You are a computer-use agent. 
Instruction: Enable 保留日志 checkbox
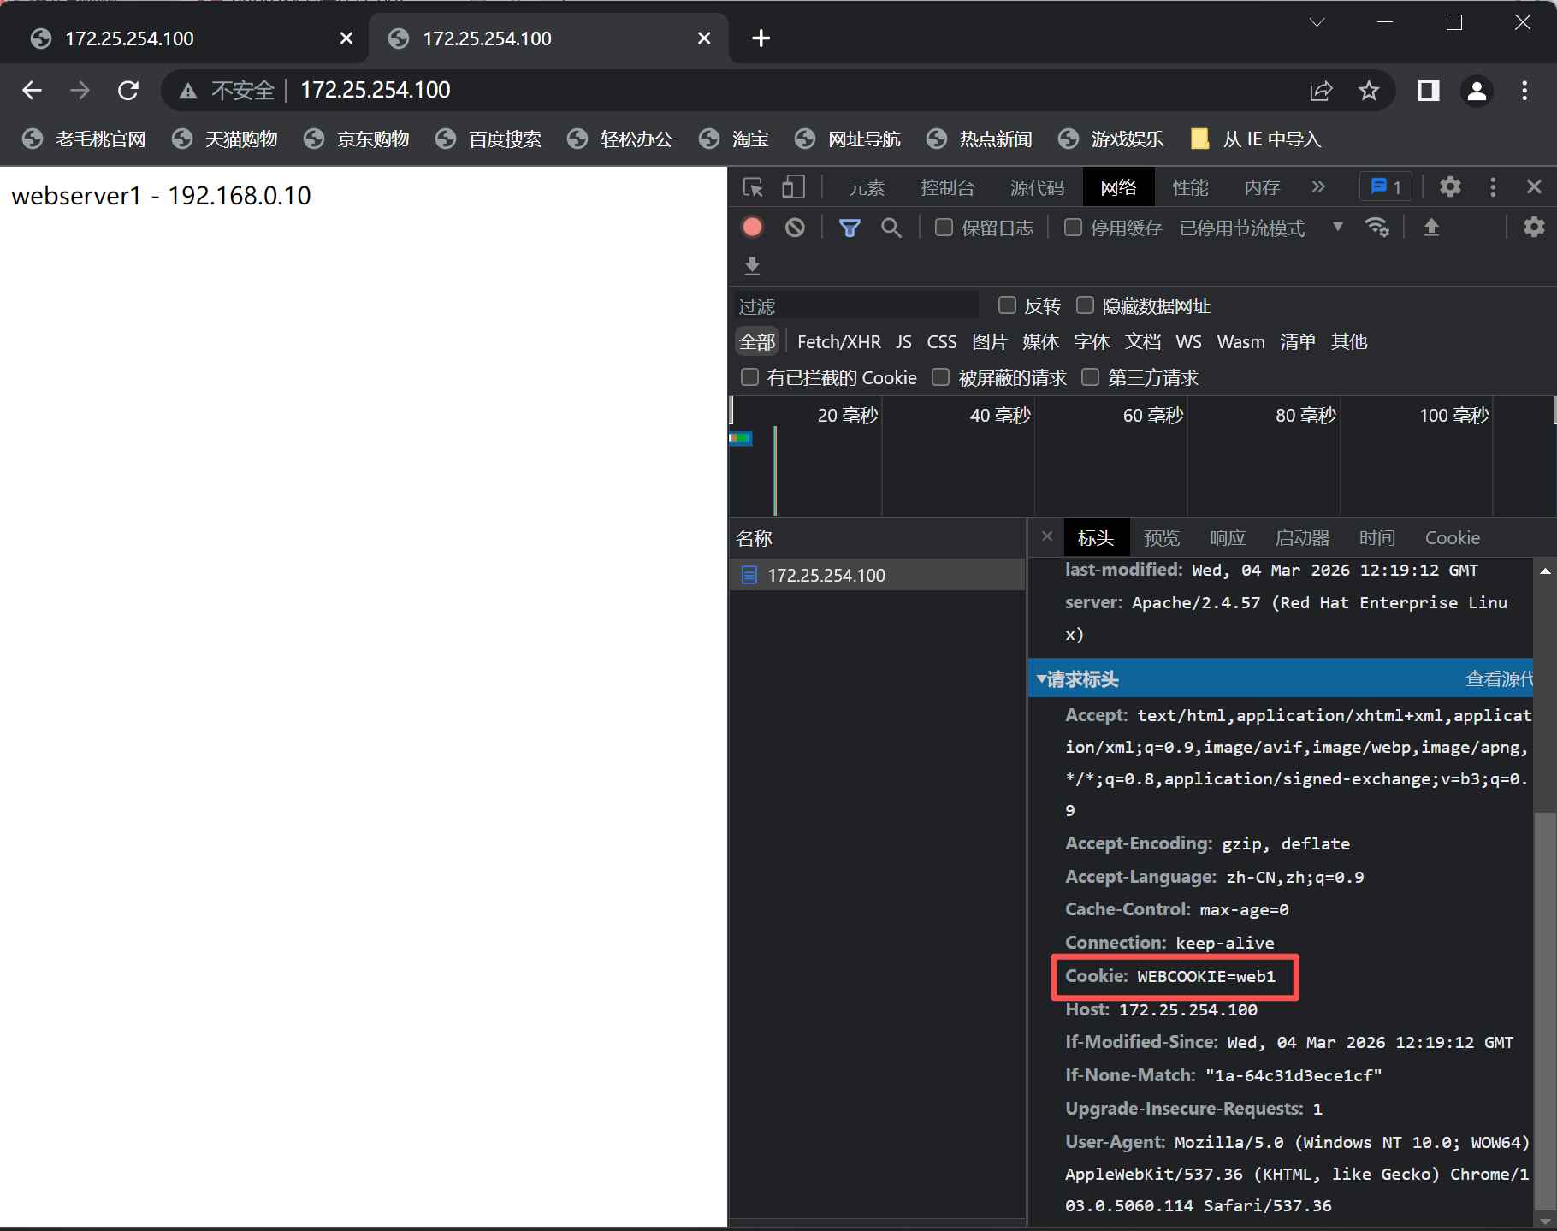point(944,228)
